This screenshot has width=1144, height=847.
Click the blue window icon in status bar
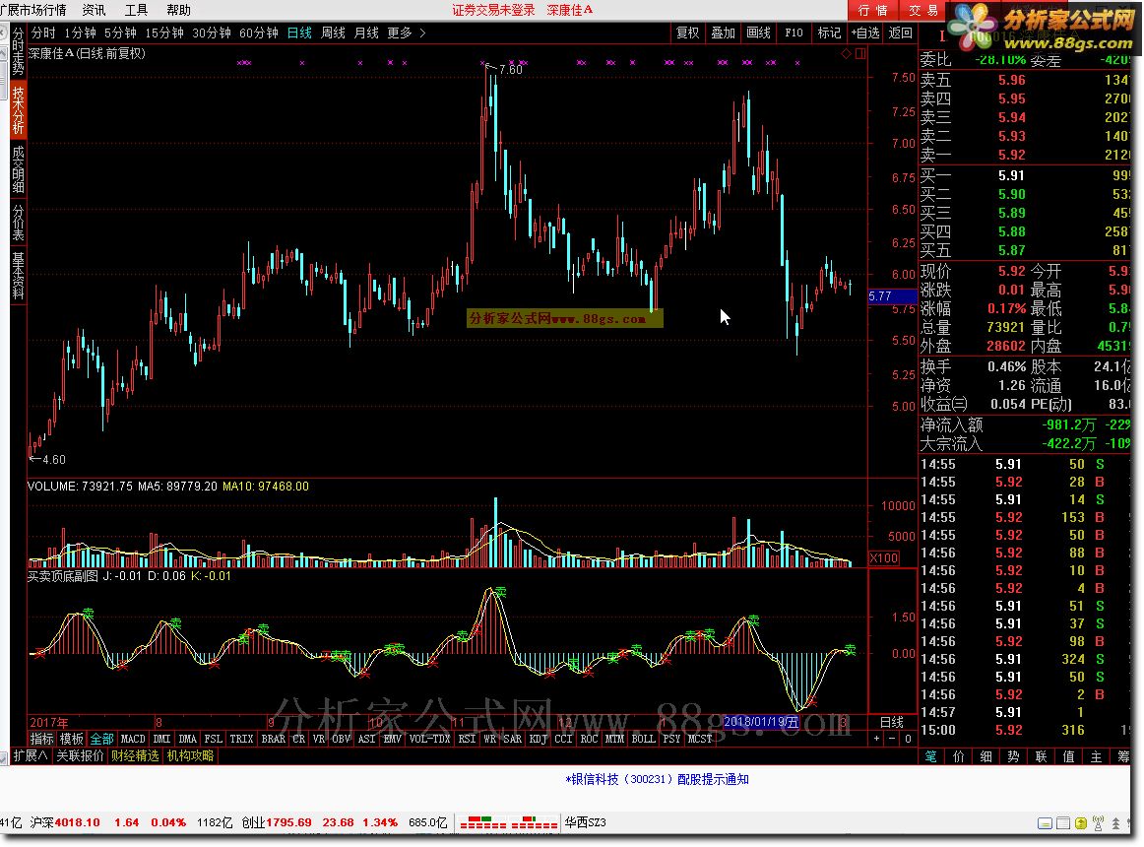pos(1045,823)
